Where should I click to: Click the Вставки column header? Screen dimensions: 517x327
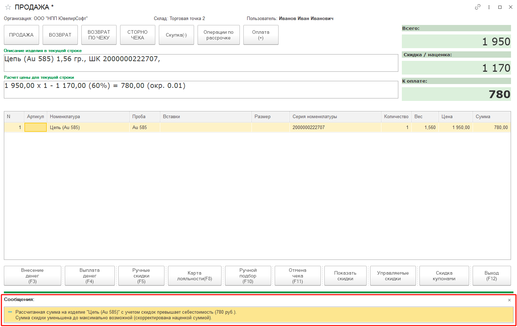[x=206, y=117]
